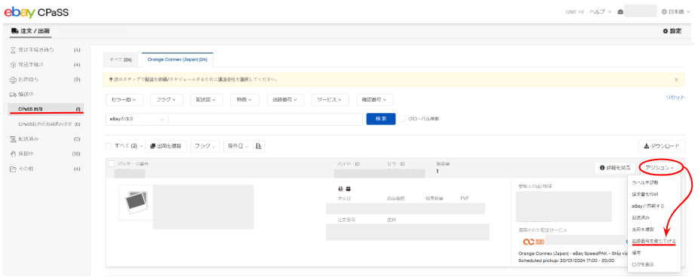Viewport: 698px width, 280px height.
Task: Click the 出荷待ち printer-box icon
Action: pos(13,81)
